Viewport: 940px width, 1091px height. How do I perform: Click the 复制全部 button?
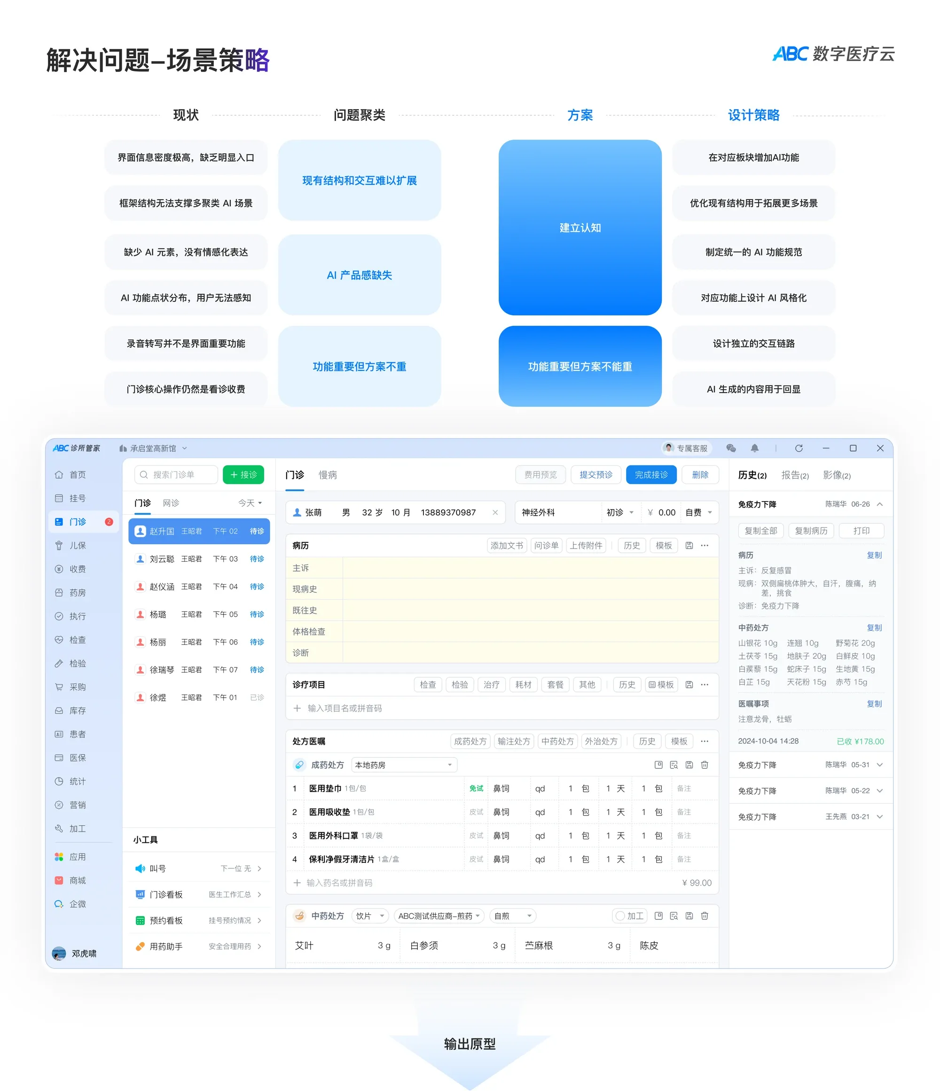(x=760, y=531)
